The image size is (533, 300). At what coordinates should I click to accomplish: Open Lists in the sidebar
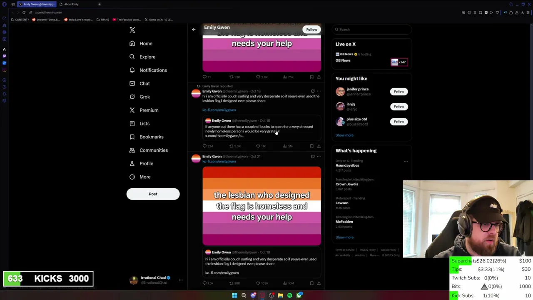(139, 123)
